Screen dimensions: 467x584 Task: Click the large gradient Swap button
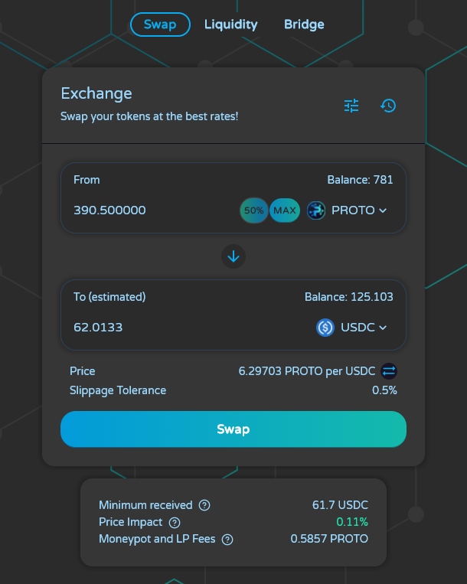(x=233, y=429)
